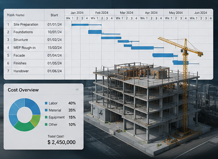Click the yellow-green donut chart segment
Viewport: 218px width, 159px height.
click(36, 120)
